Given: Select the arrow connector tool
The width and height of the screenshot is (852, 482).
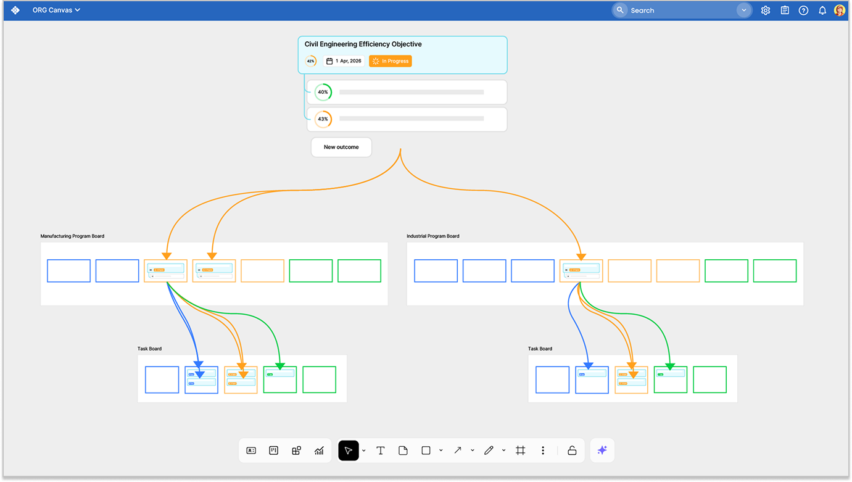Looking at the screenshot, I should click(458, 451).
